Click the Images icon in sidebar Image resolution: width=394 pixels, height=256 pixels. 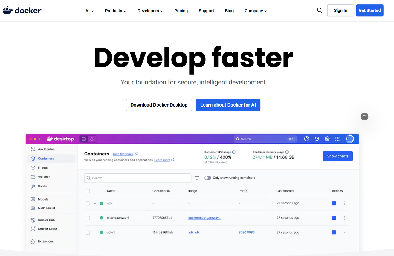click(33, 168)
